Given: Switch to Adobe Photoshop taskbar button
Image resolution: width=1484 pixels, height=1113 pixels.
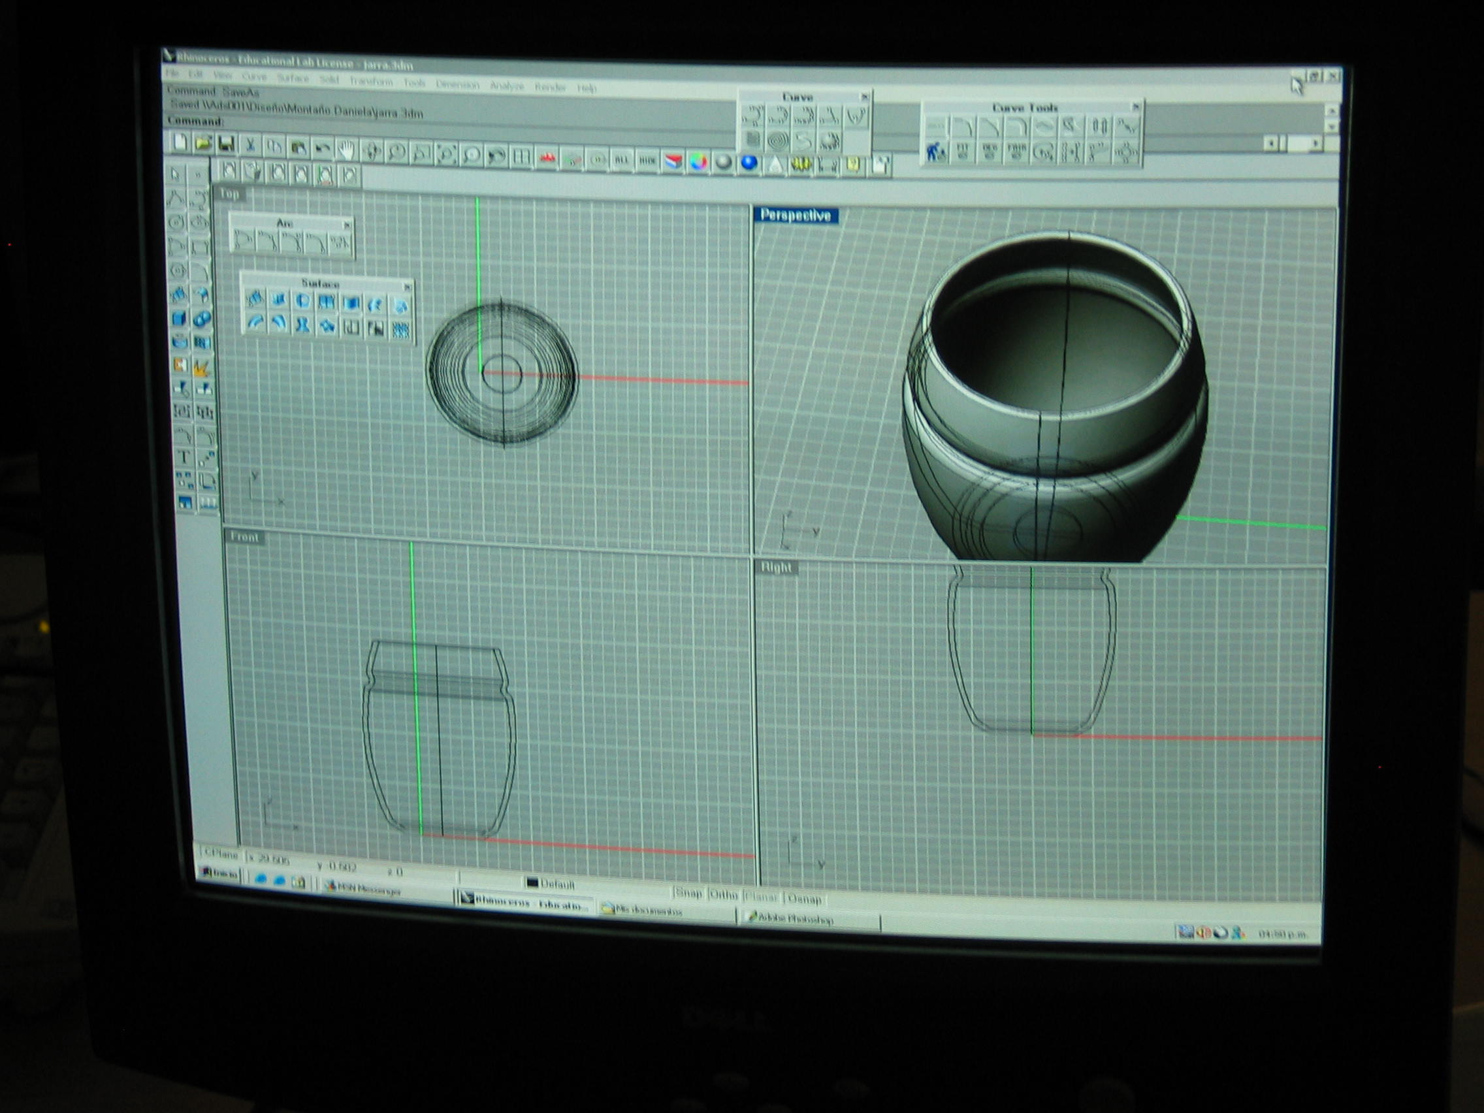Looking at the screenshot, I should click(x=792, y=918).
